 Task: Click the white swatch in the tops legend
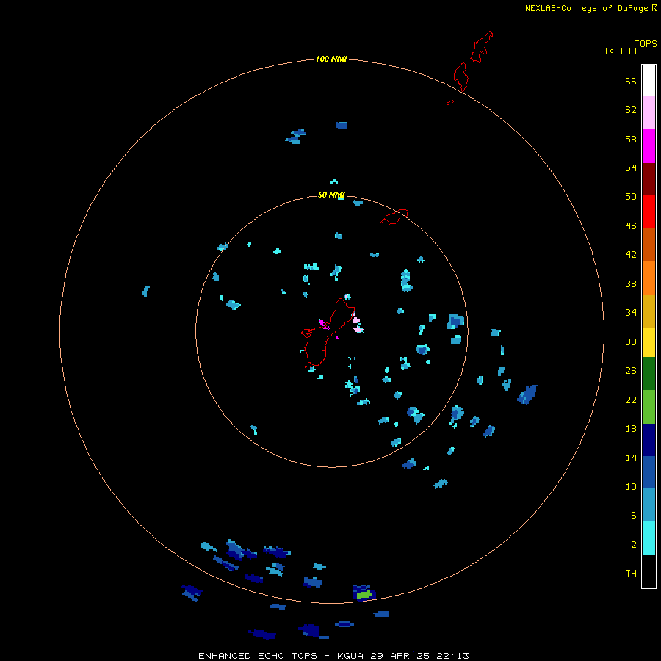(649, 81)
